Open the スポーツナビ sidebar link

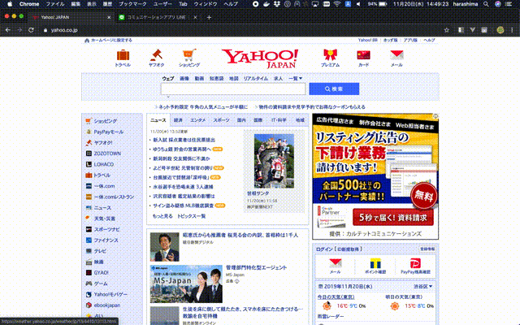[x=106, y=229]
